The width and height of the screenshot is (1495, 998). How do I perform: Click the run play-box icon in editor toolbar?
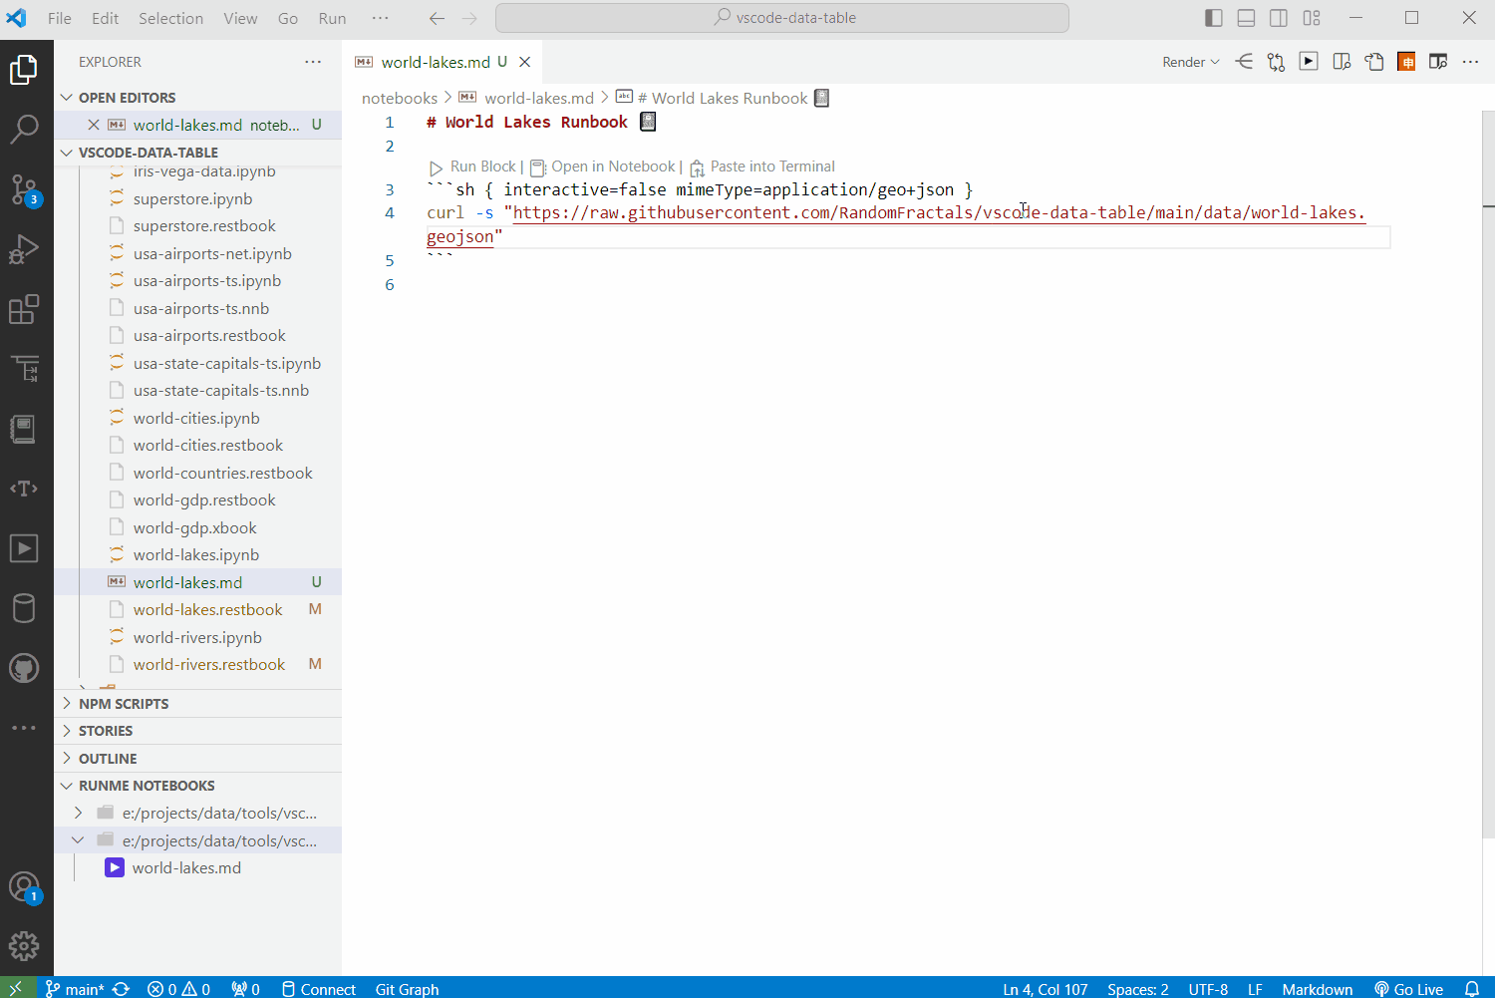[x=1309, y=62]
